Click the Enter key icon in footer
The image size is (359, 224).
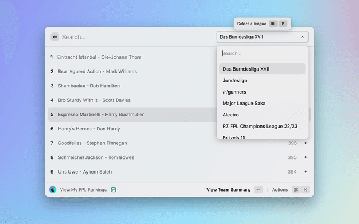[x=258, y=190]
